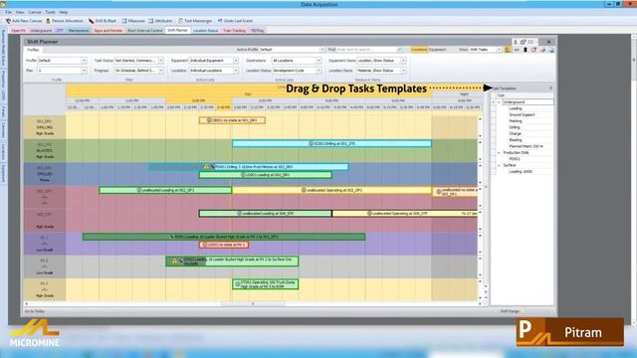Image resolution: width=637 pixels, height=358 pixels.
Task: Click the horizontal timeline scrollbar
Action: (x=253, y=303)
